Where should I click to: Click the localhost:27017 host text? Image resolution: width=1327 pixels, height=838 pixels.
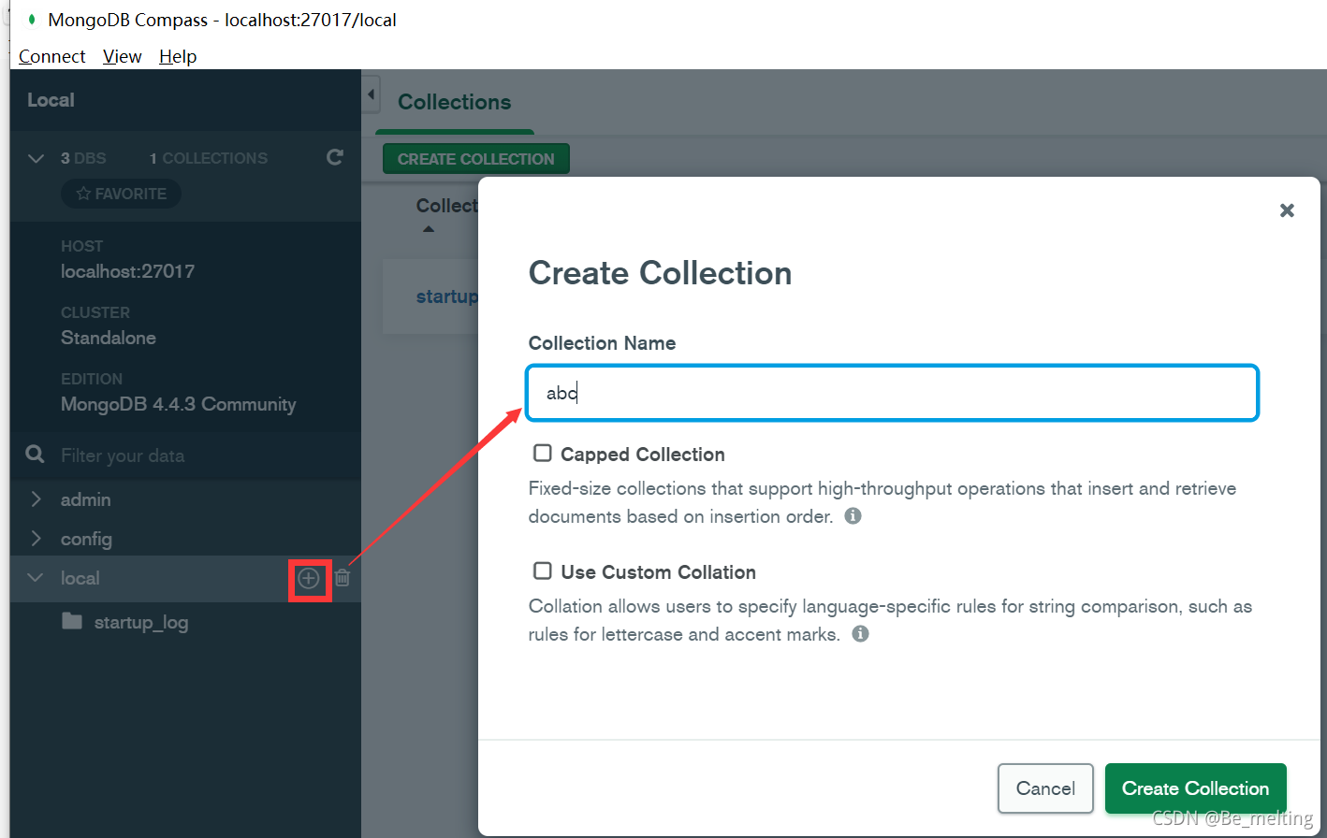[x=128, y=271]
